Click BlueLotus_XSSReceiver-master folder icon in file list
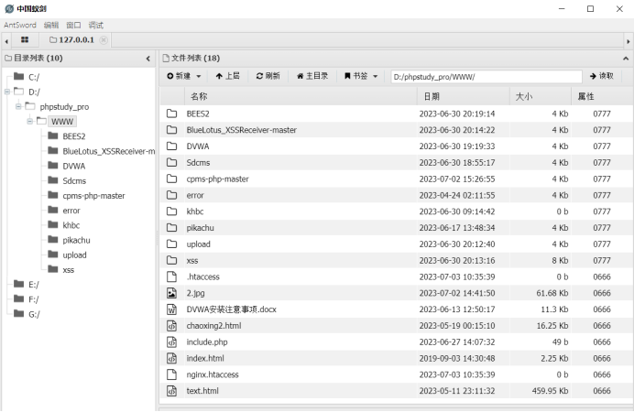Viewport: 634px width, 412px height. click(x=172, y=130)
